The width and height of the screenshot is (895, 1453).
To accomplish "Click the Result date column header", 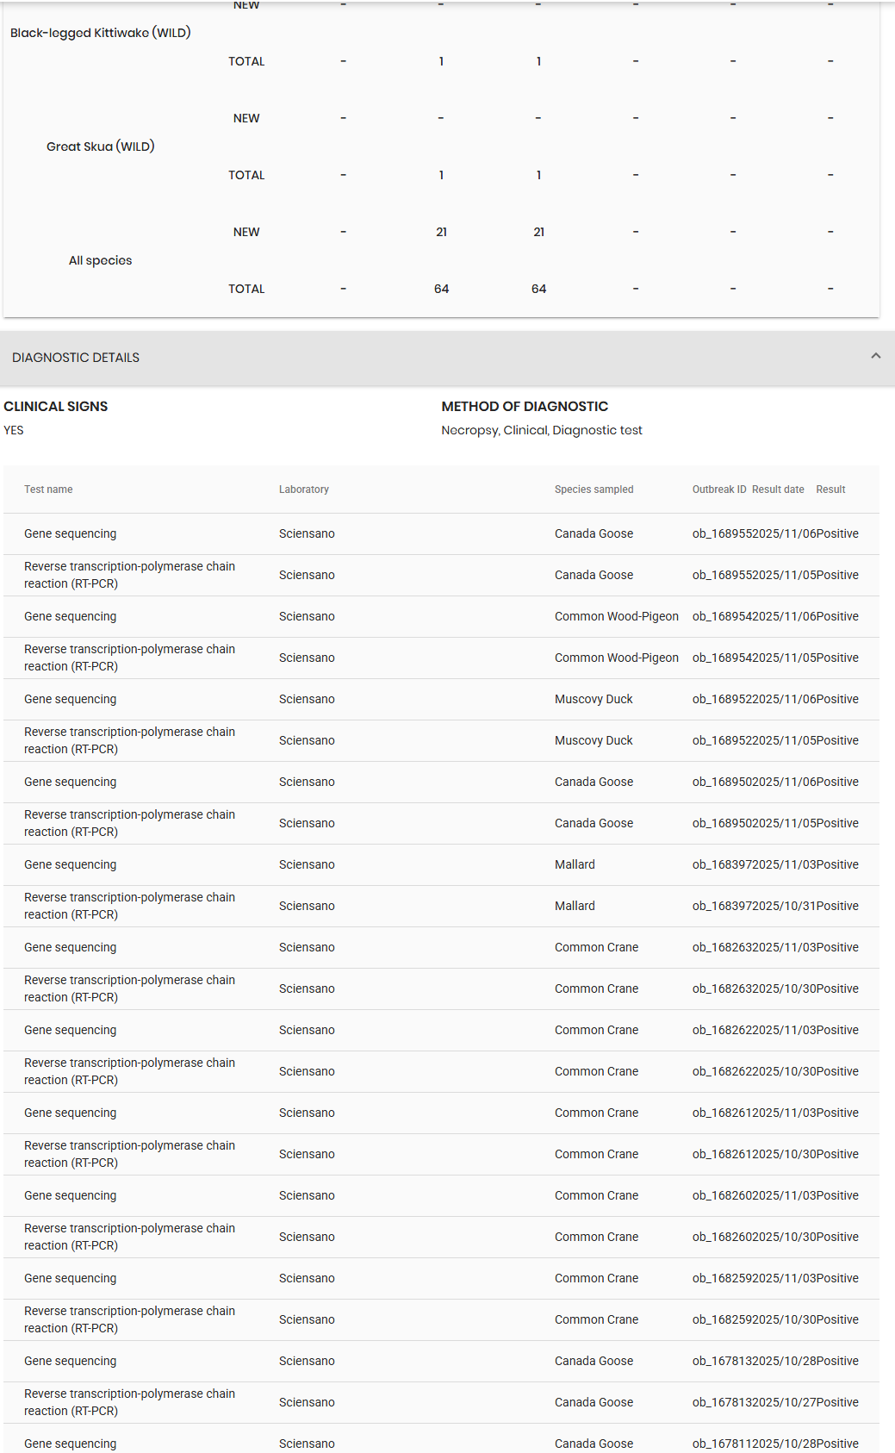I will tap(778, 490).
